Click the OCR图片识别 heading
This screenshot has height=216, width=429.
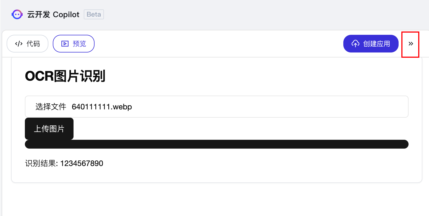click(65, 76)
